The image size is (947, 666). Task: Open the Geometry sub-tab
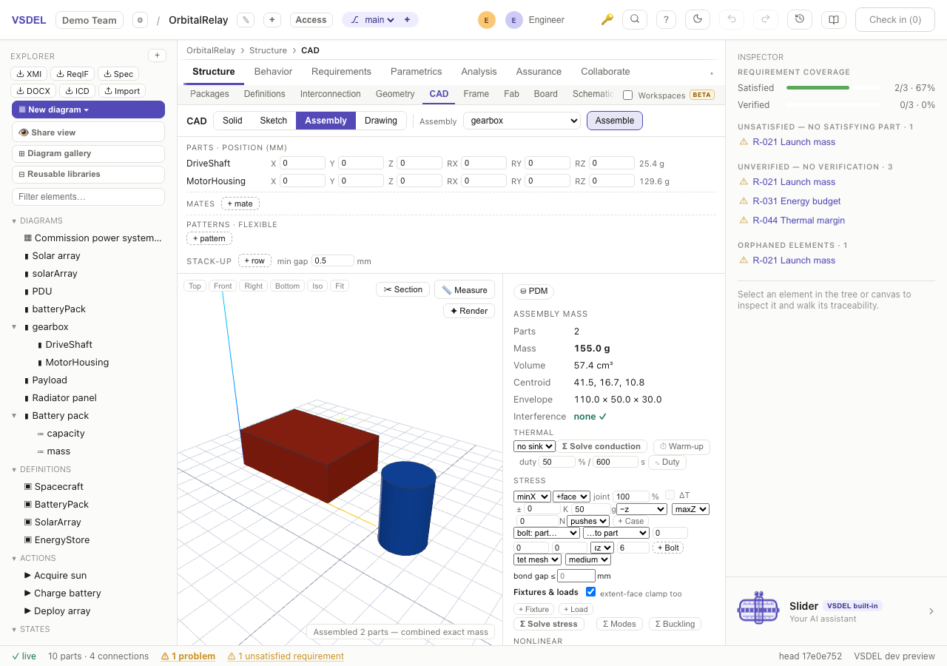[x=395, y=94]
